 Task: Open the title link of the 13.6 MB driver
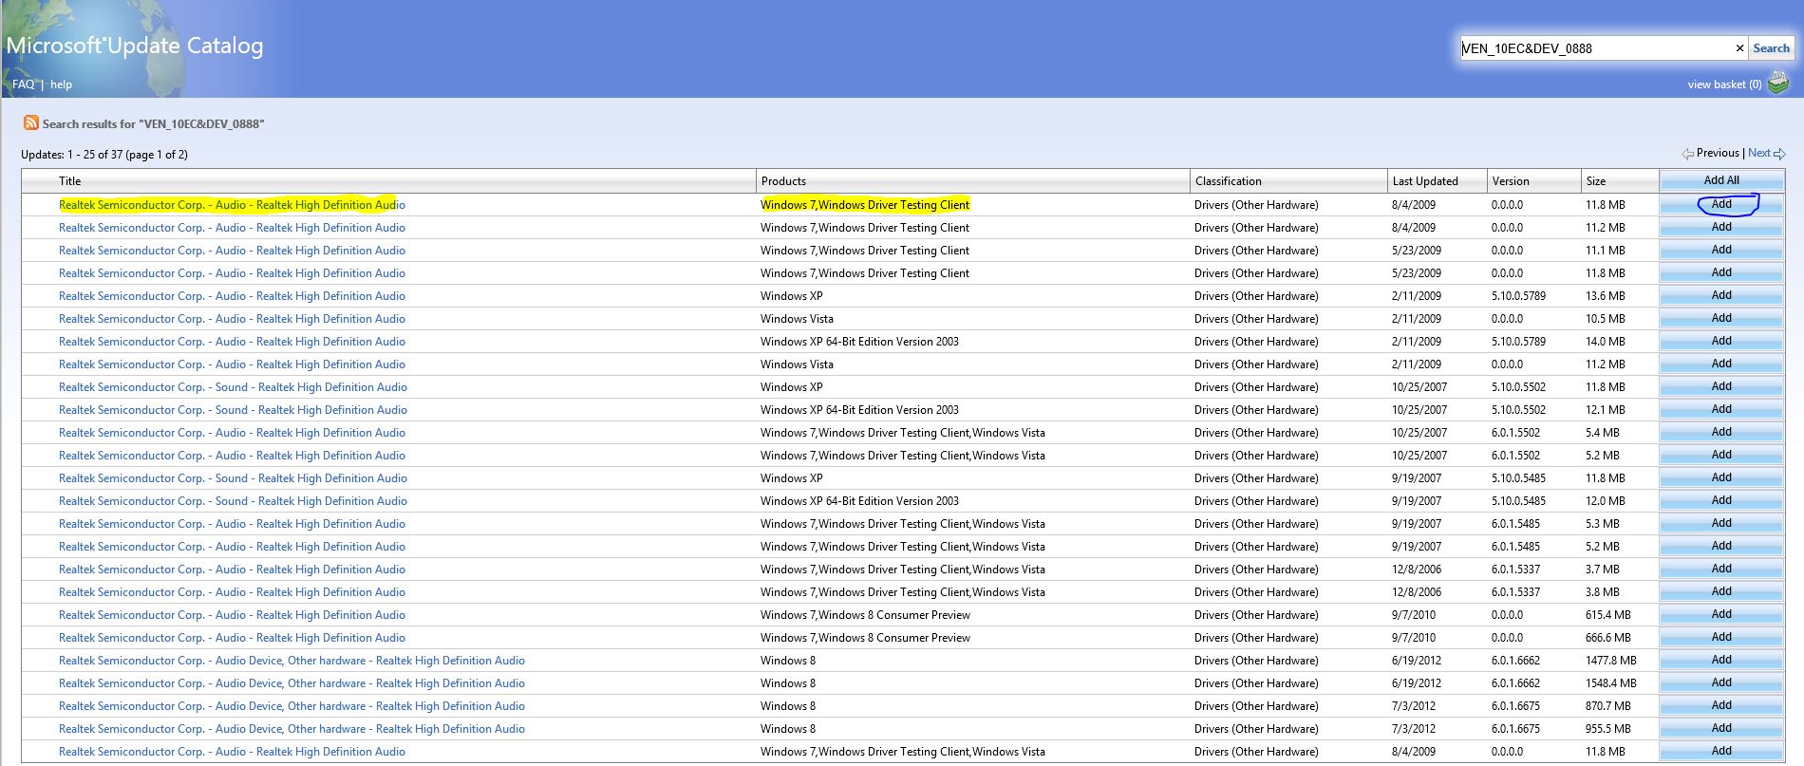(x=232, y=296)
